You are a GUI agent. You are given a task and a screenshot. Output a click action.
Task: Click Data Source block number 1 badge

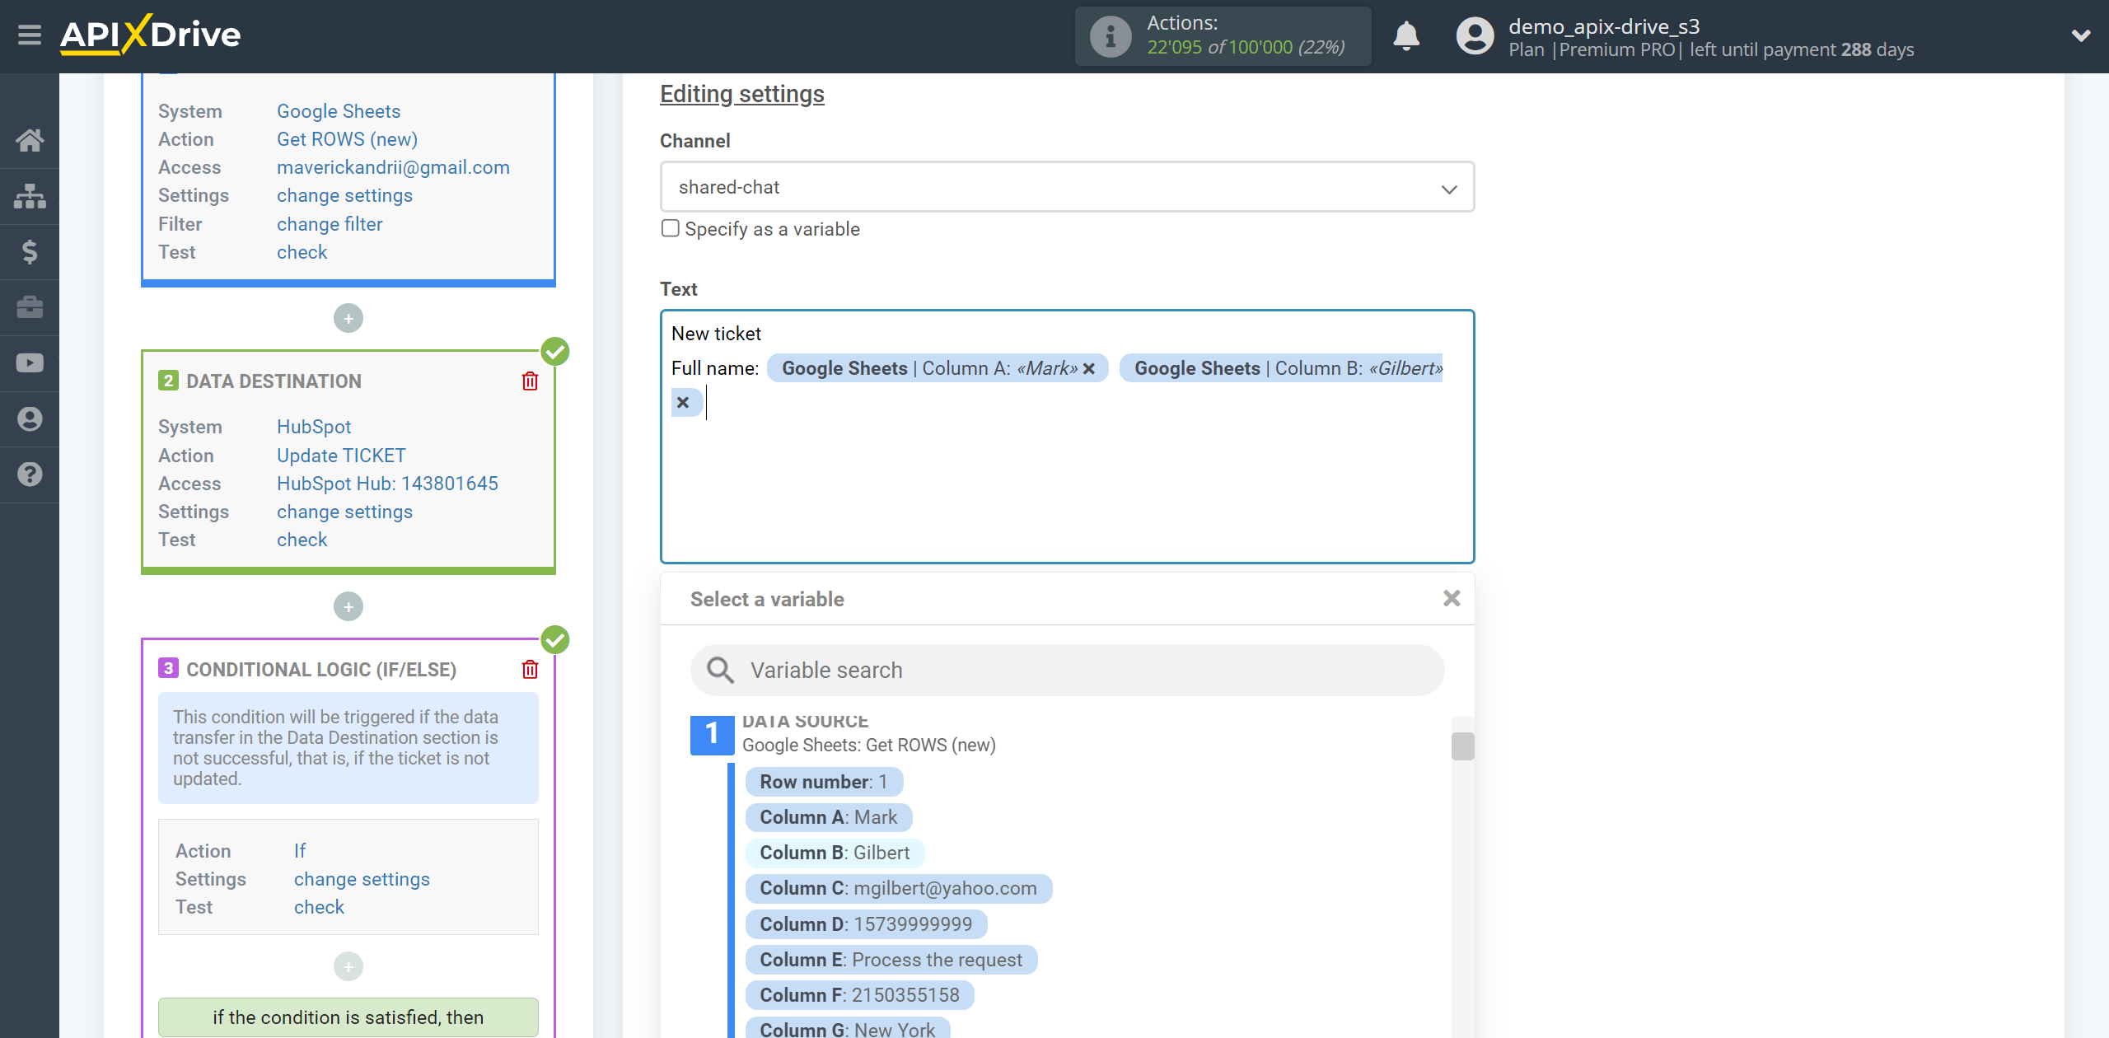712,733
